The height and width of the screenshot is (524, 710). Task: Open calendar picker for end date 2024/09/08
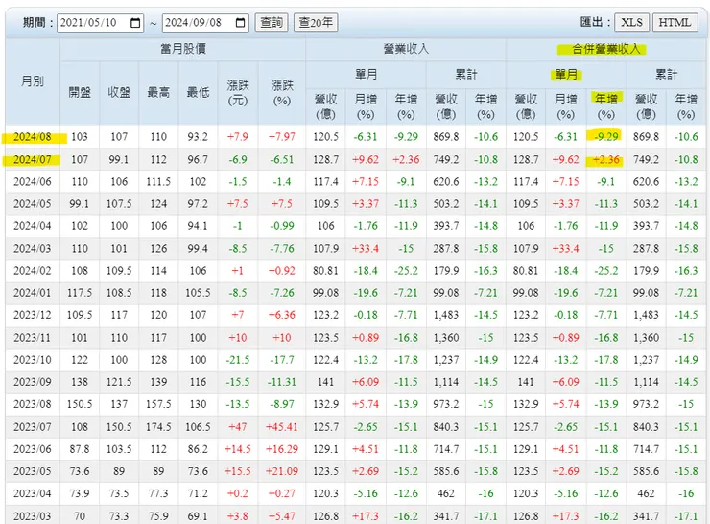[x=241, y=23]
